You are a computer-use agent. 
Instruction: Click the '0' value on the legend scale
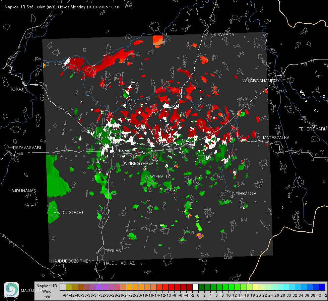click(x=198, y=295)
